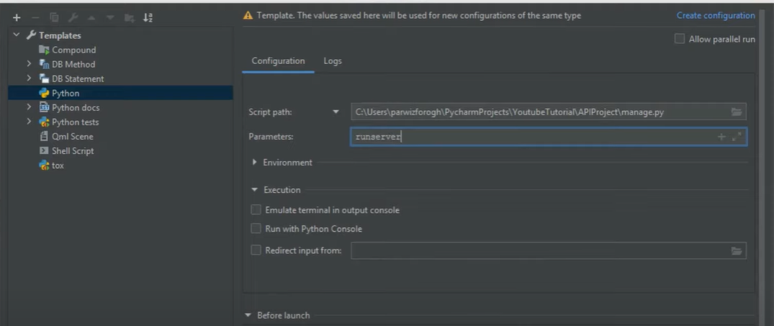Click the create new folder icon
Screen dimensions: 774x326
(x=130, y=18)
